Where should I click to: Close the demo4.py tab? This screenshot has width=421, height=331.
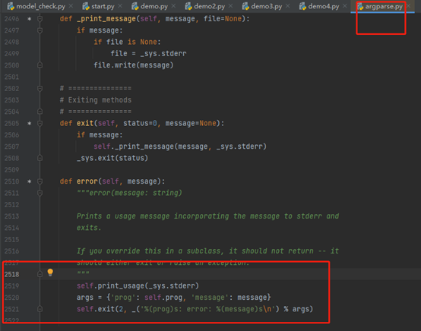pyautogui.click(x=345, y=6)
